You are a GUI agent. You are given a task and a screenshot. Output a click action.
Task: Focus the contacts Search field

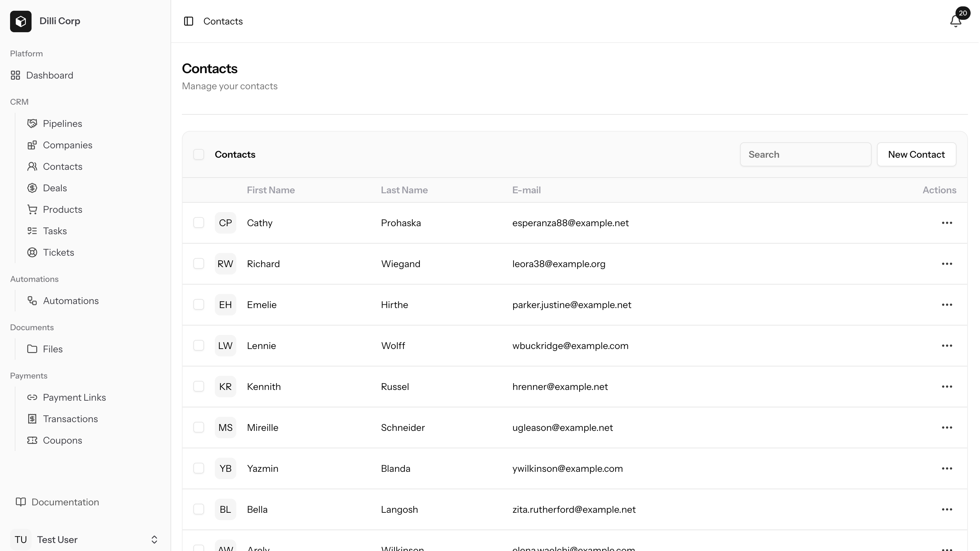tap(805, 154)
